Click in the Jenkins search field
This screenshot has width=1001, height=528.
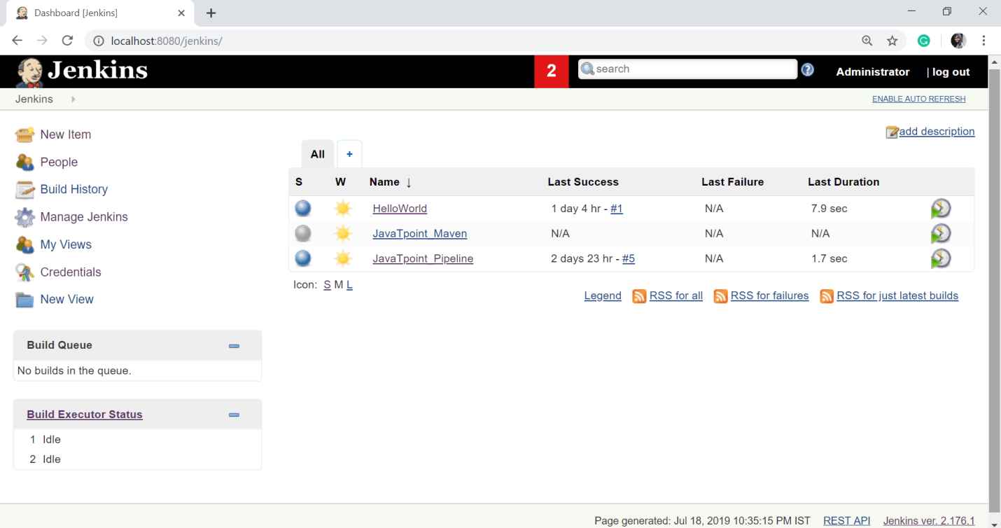[x=687, y=69]
